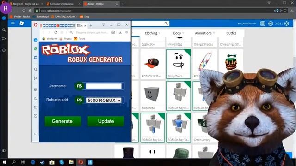
Task: Open the Profile - Roblox bookmark
Action: pos(20,17)
